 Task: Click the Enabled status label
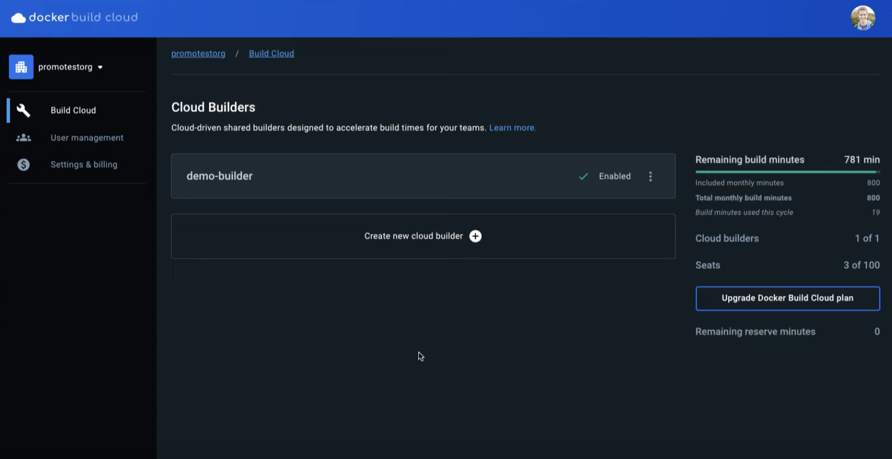[615, 176]
